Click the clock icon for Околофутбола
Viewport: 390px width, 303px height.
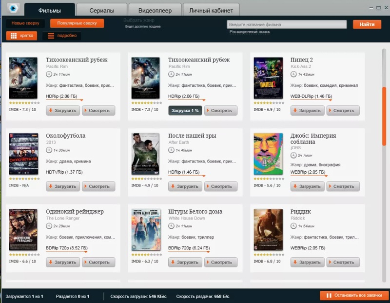coord(49,150)
